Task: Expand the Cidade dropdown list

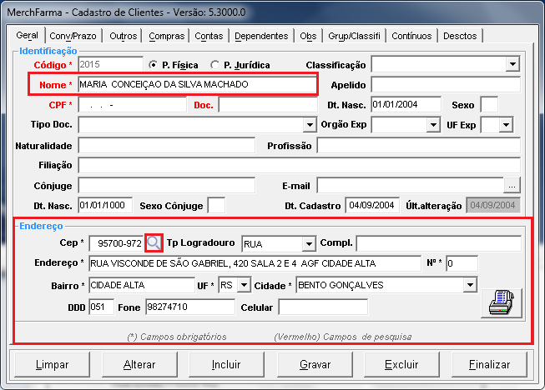Action: (x=470, y=285)
